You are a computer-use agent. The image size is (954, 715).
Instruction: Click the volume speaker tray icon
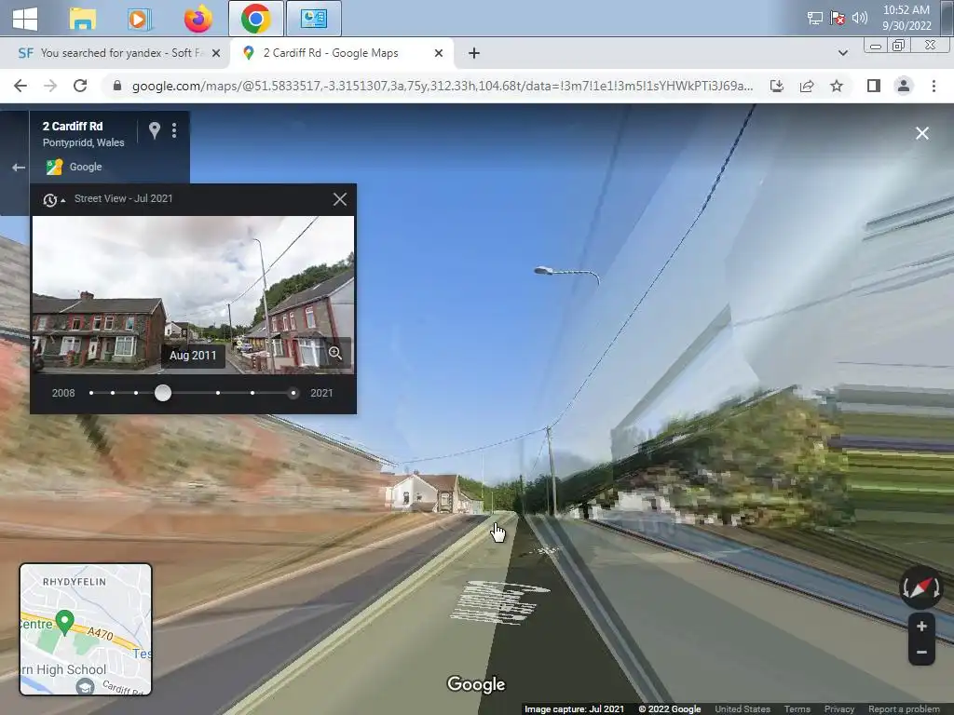(860, 19)
